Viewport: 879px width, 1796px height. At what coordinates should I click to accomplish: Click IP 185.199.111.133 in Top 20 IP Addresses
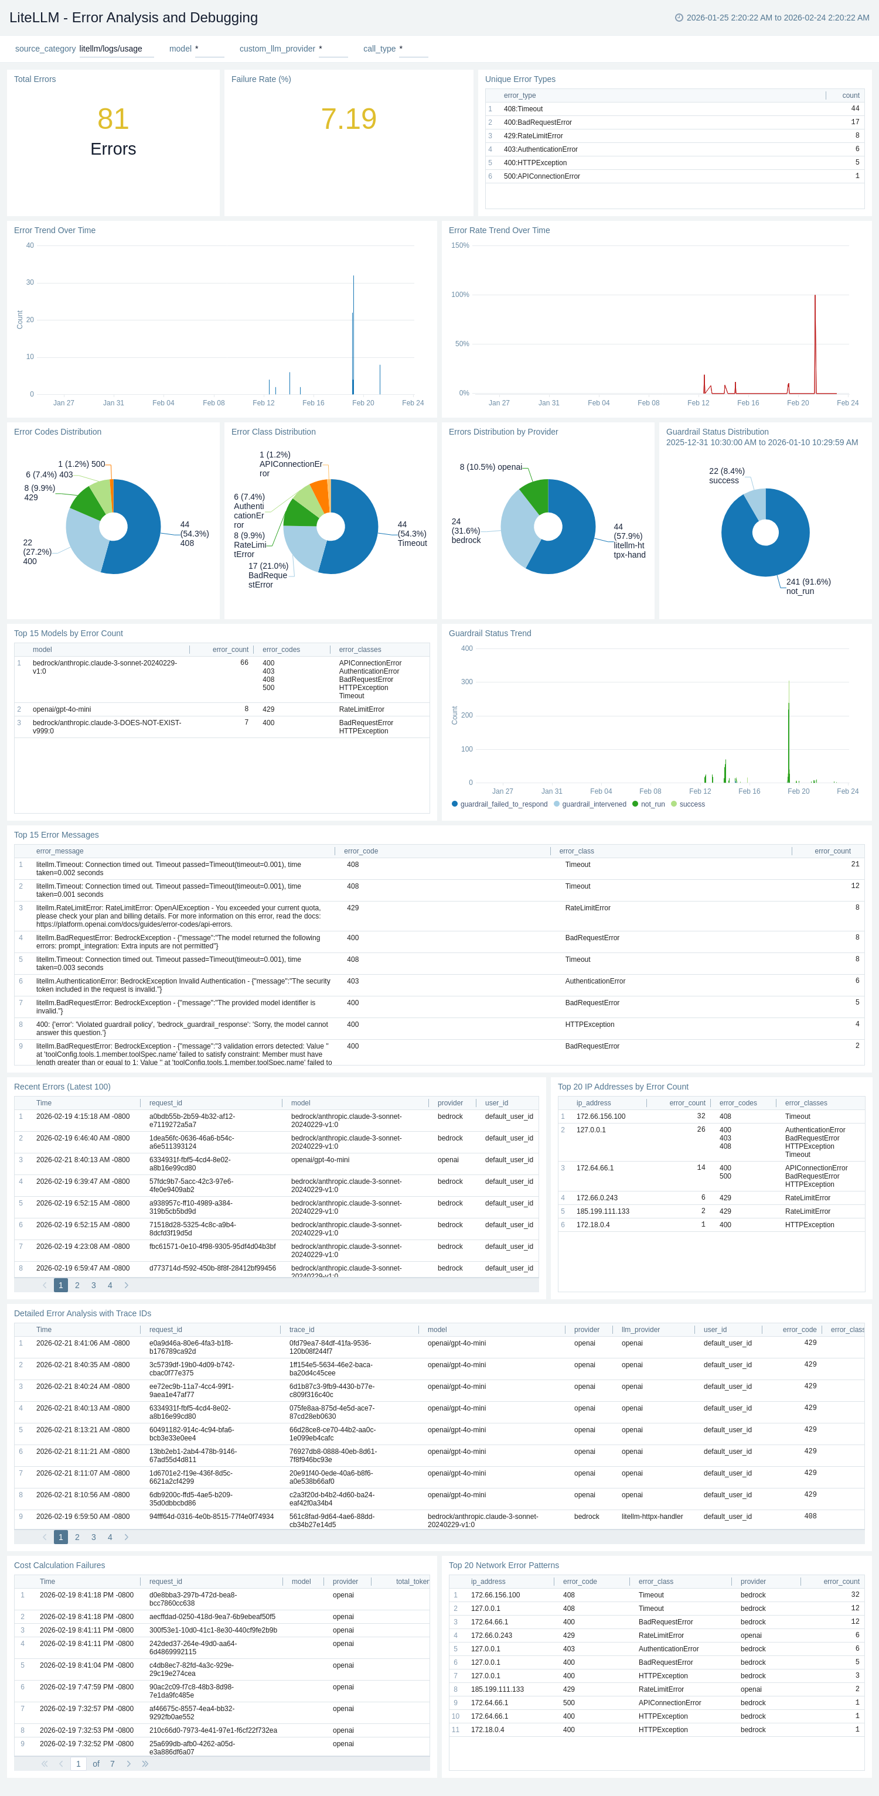click(x=603, y=1211)
